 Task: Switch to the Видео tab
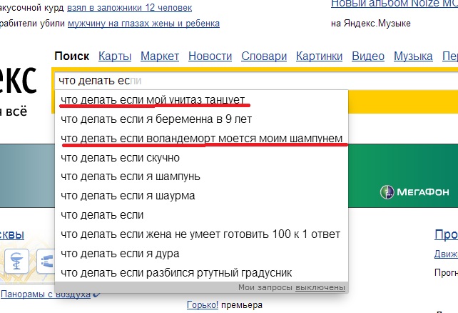368,56
